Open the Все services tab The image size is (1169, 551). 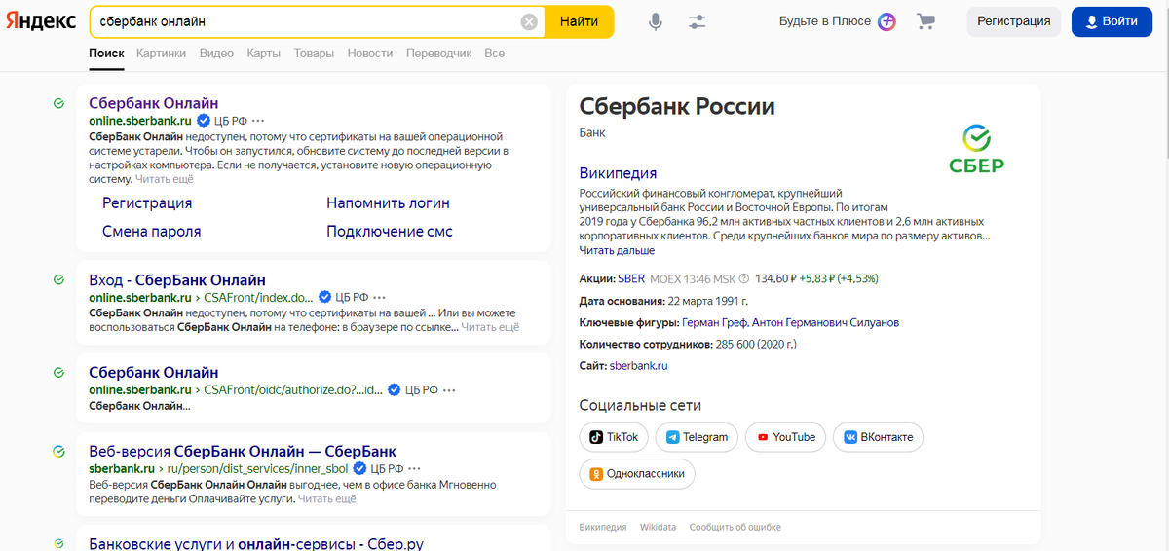pyautogui.click(x=495, y=54)
